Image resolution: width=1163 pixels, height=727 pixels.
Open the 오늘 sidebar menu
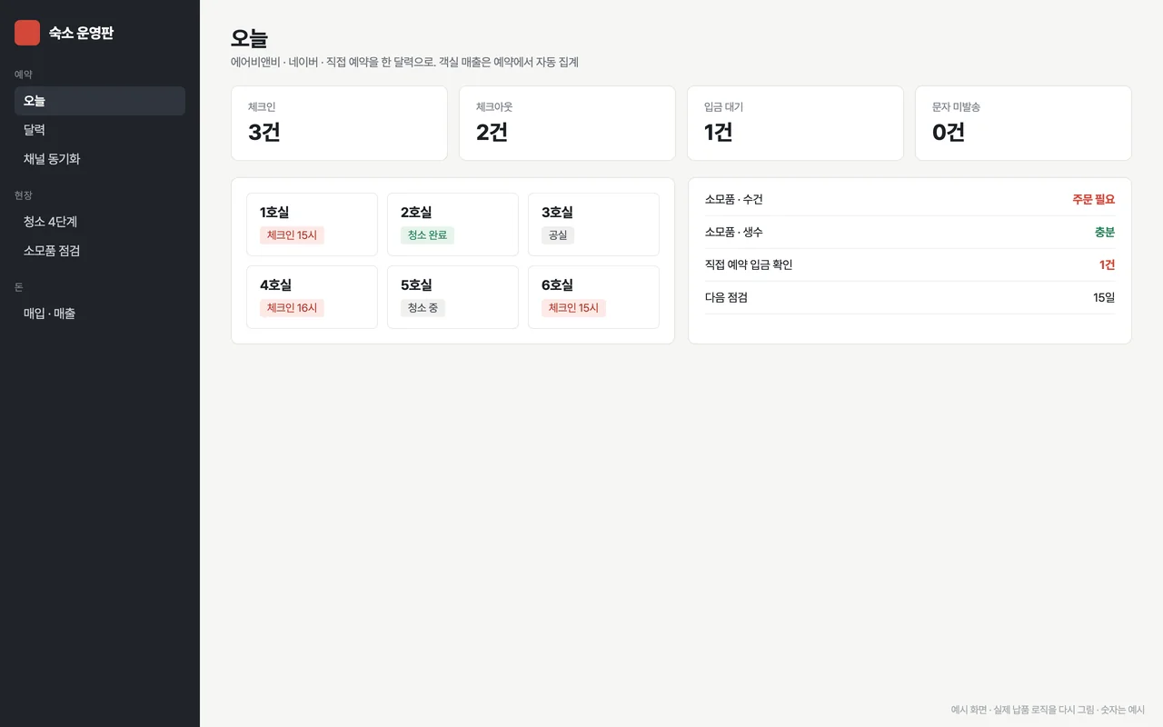click(x=100, y=101)
